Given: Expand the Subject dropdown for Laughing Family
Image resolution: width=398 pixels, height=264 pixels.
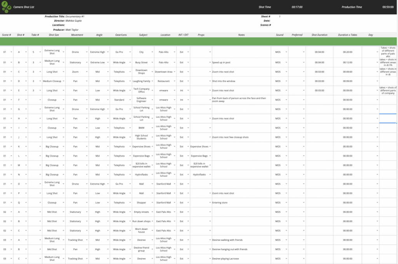Looking at the screenshot, I should tap(152, 81).
